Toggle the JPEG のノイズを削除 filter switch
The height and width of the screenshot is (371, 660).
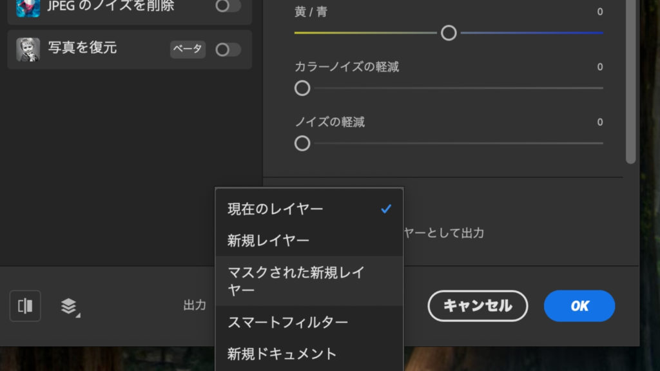tap(228, 6)
